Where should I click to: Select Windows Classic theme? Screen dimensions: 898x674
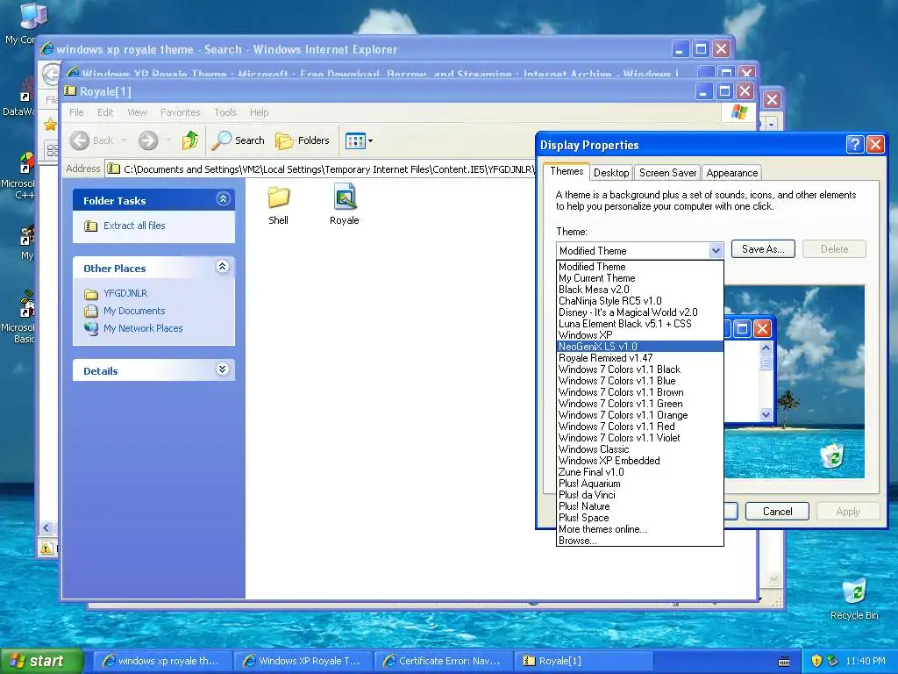(x=639, y=449)
